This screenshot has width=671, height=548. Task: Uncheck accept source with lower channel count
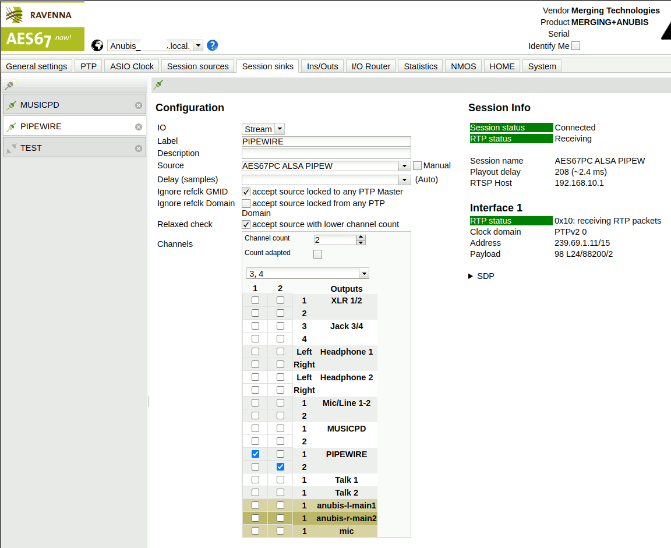pyautogui.click(x=246, y=224)
